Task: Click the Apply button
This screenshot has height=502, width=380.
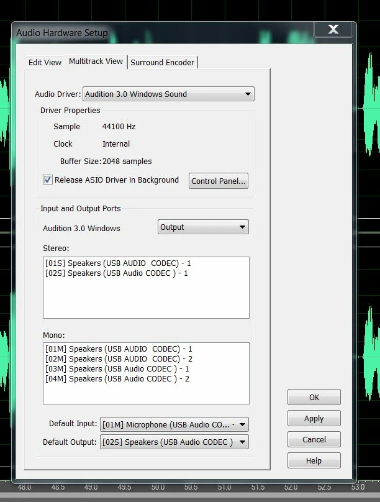Action: click(x=314, y=419)
